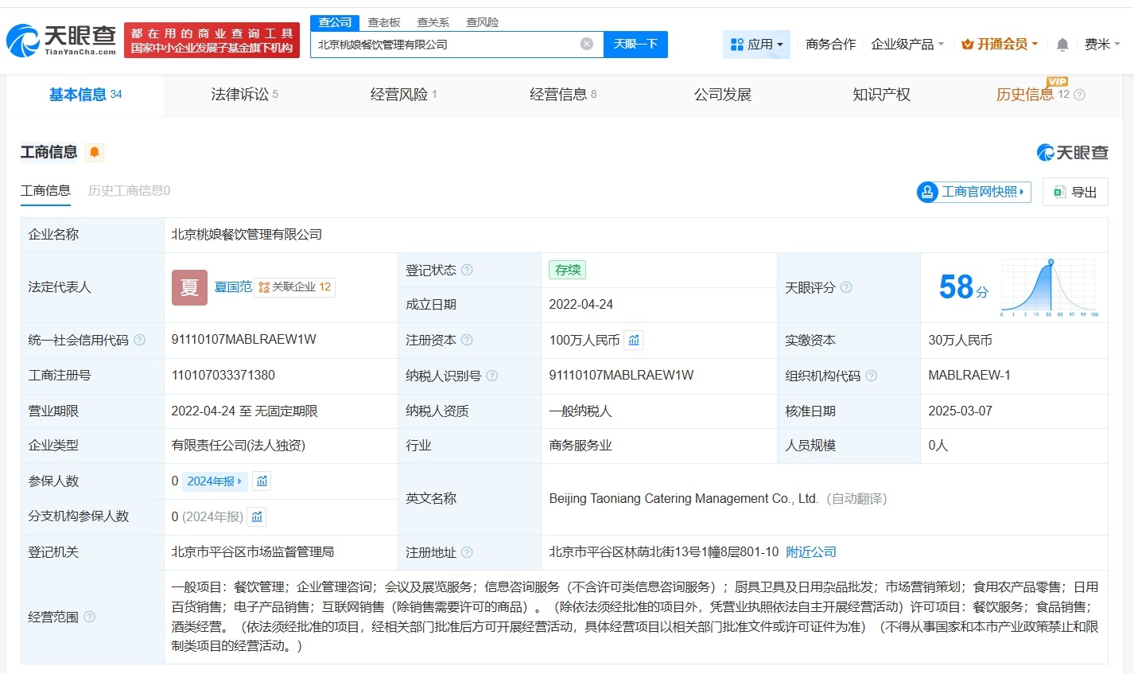This screenshot has height=674, width=1134.
Task: Click report icon next to 2024年报 label
Action: [x=262, y=481]
